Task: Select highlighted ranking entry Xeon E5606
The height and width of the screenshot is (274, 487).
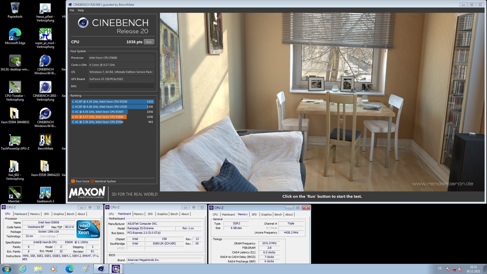Action: click(x=113, y=117)
